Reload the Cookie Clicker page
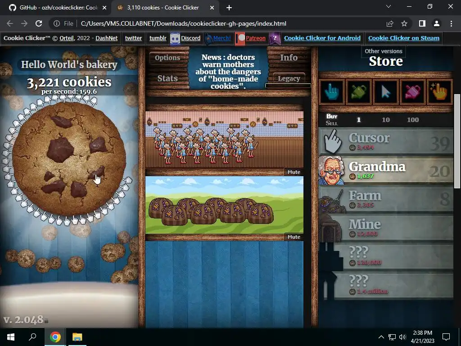The height and width of the screenshot is (346, 461). (x=39, y=23)
